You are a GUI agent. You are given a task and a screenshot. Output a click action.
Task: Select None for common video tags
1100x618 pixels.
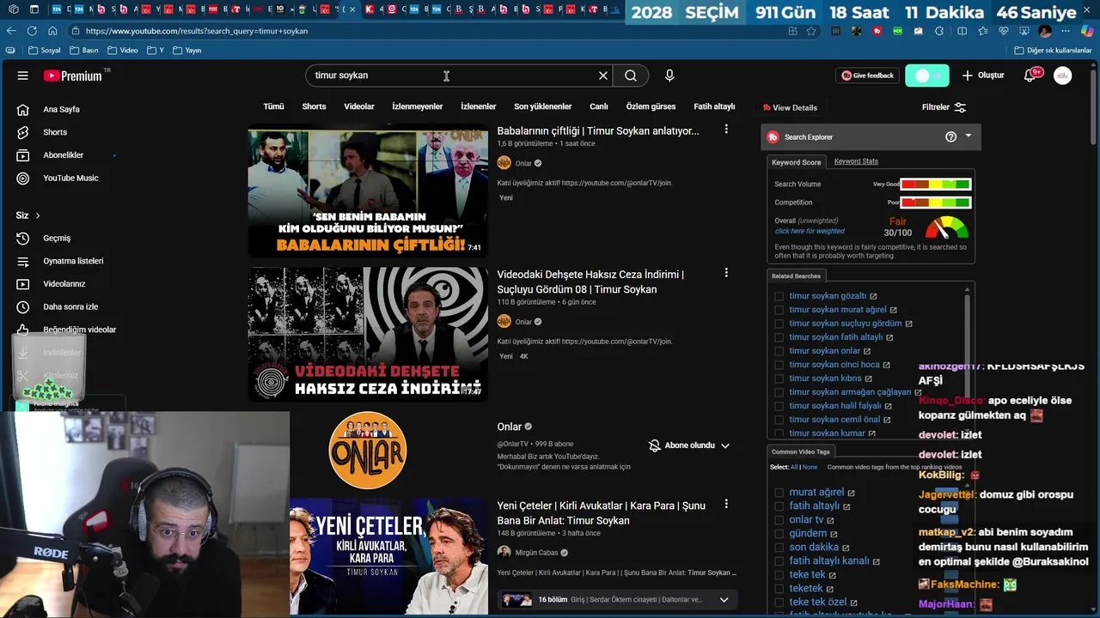click(x=810, y=467)
